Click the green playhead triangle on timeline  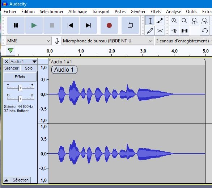(x=10, y=50)
